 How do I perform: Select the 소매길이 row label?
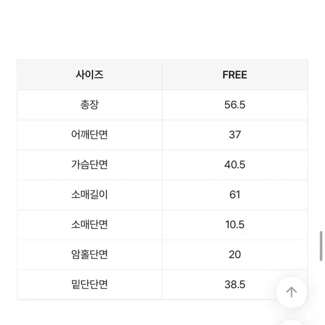90,194
